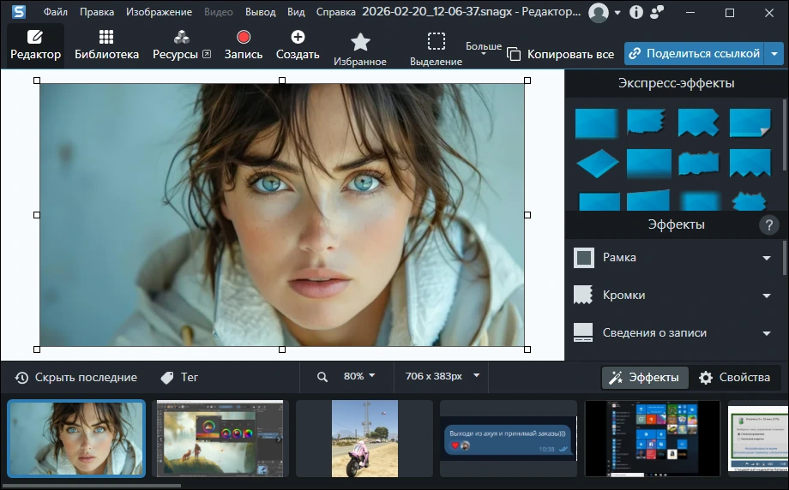
Task: Click the express effects vertical scrollbar
Action: click(785, 135)
